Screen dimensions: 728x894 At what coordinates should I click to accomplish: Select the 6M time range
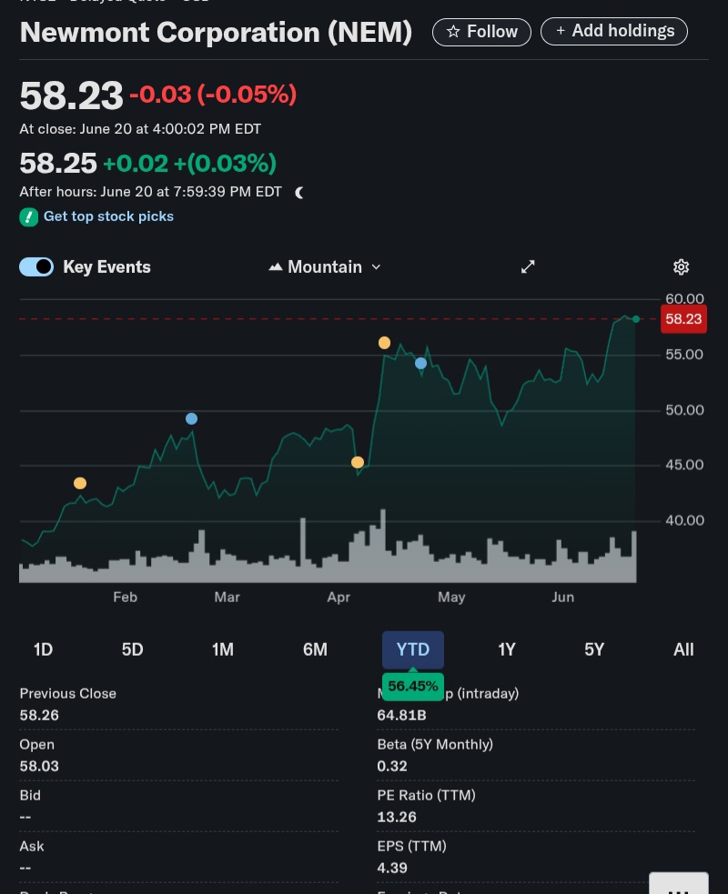tap(315, 649)
